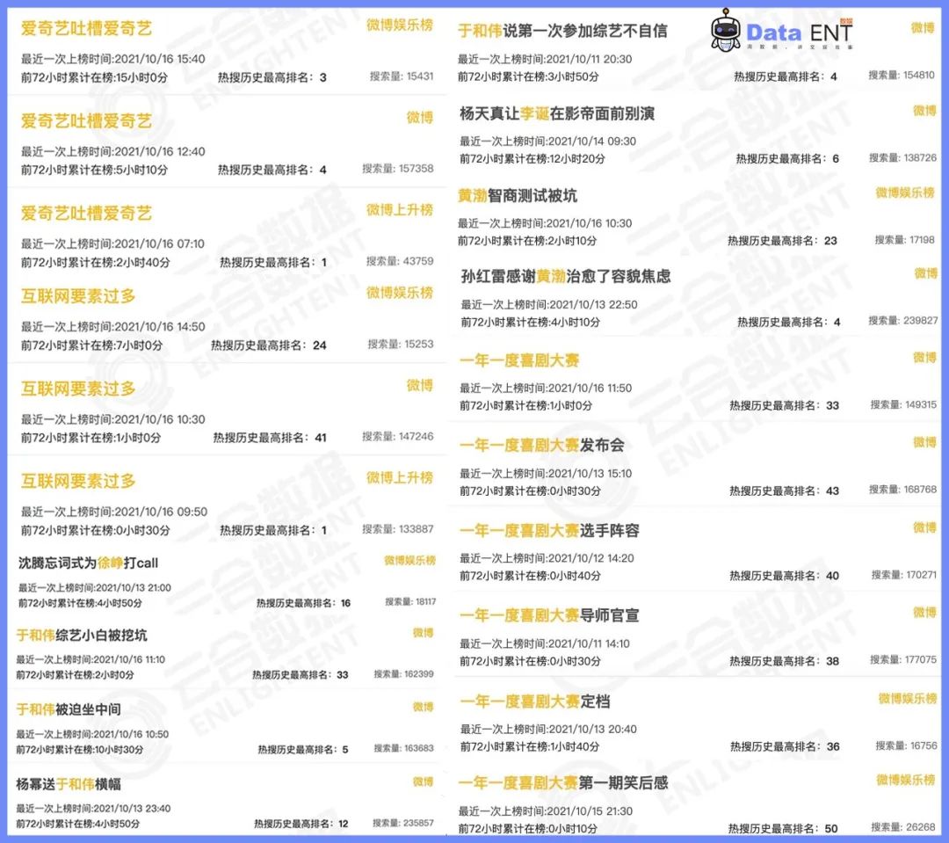Click the 互联网要素过多 title above the 14:50 timestamp
The image size is (949, 843).
point(78,296)
